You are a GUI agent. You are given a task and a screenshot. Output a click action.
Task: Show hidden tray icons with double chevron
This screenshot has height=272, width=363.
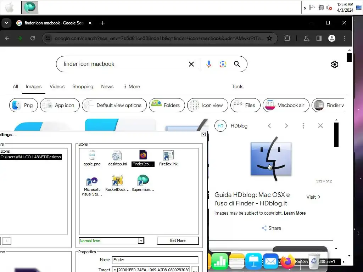tap(305, 8)
